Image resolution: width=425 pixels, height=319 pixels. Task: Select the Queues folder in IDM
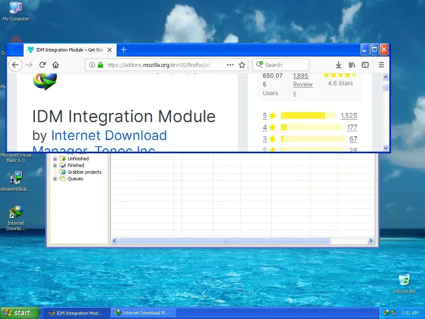click(76, 179)
